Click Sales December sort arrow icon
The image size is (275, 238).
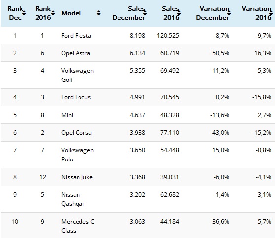point(145,13)
